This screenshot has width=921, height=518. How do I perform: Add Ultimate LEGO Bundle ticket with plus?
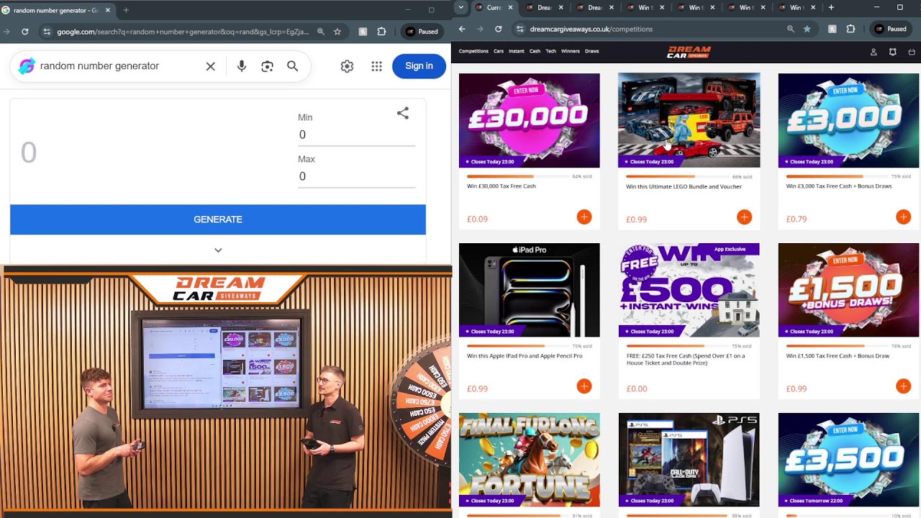pos(744,217)
